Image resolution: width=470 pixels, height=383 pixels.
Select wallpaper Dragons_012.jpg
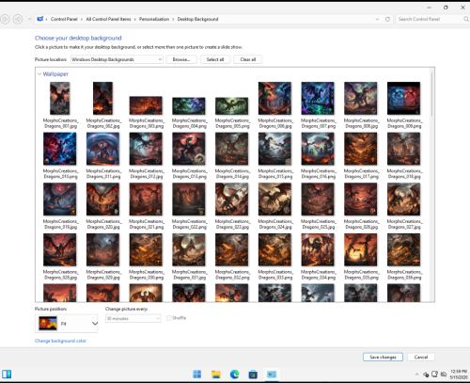coord(146,149)
